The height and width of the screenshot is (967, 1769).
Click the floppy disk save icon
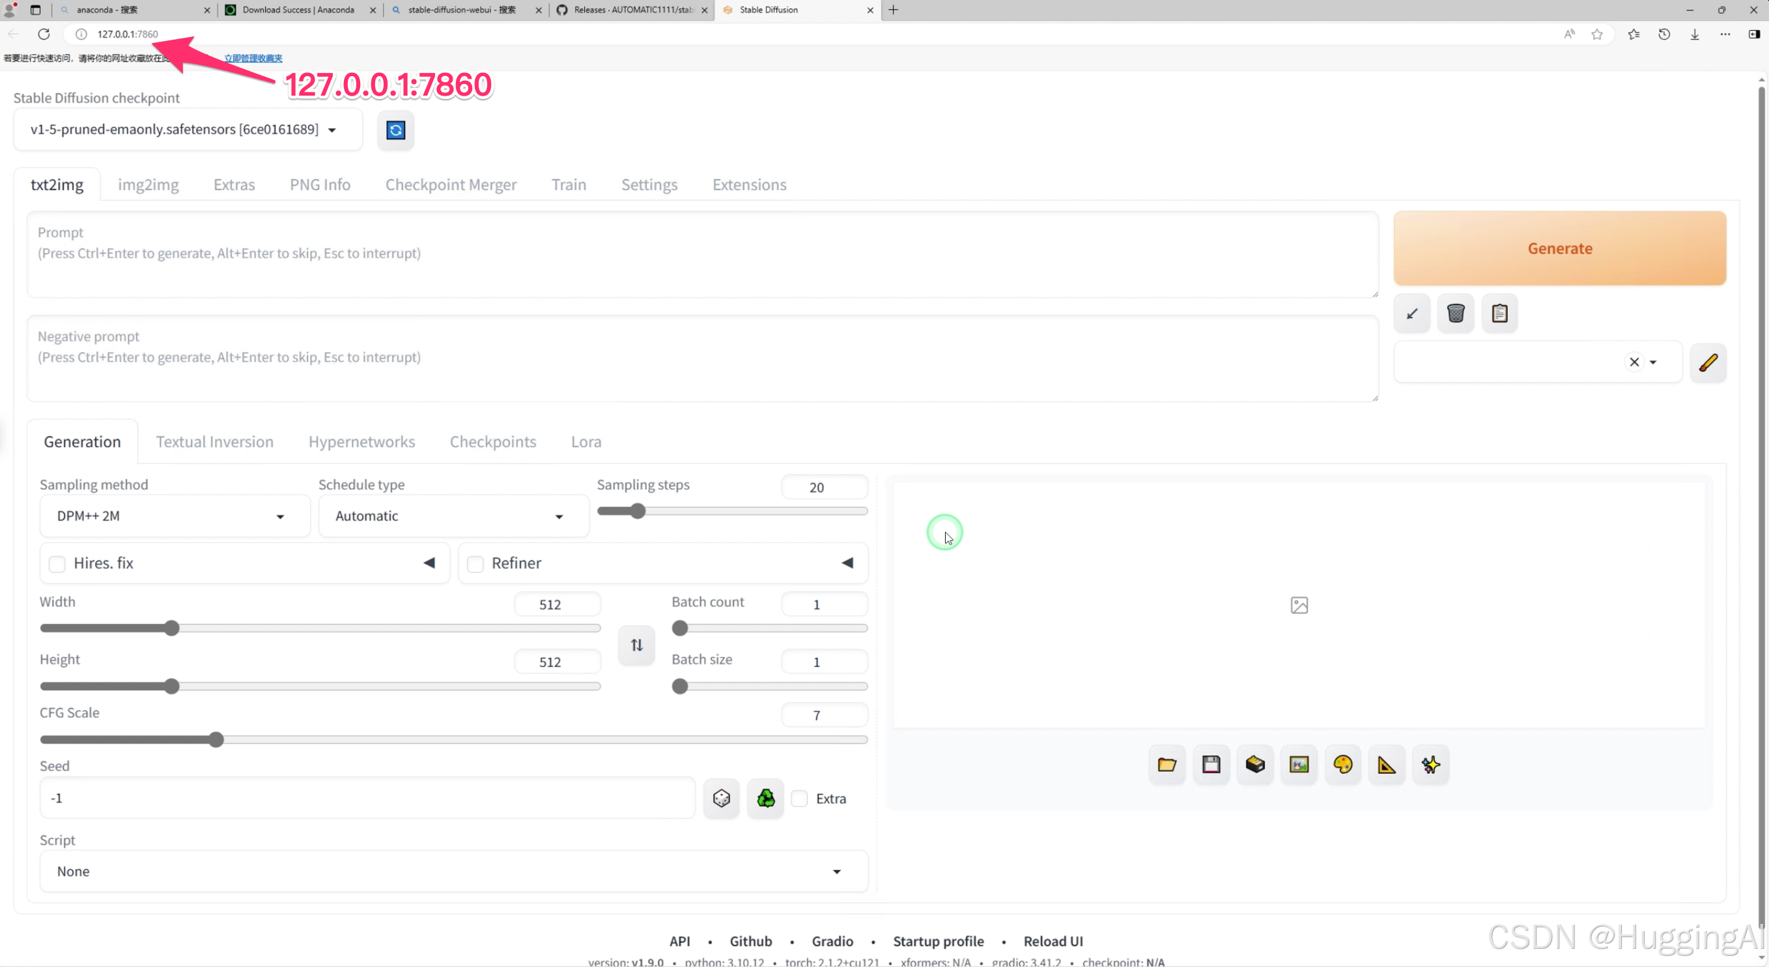pos(1211,765)
